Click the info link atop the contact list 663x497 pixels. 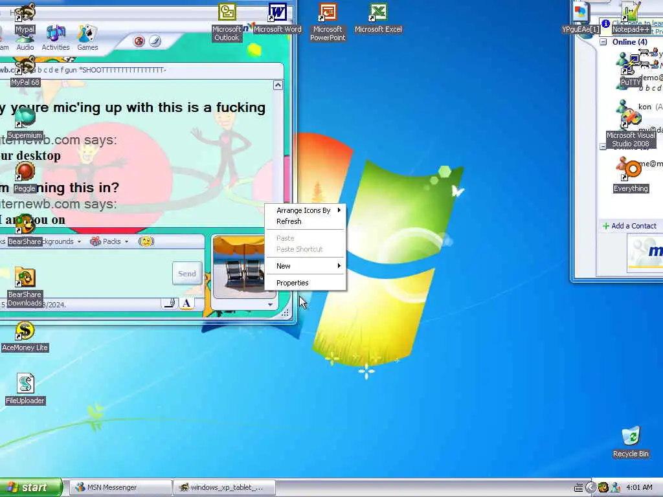coord(637,27)
